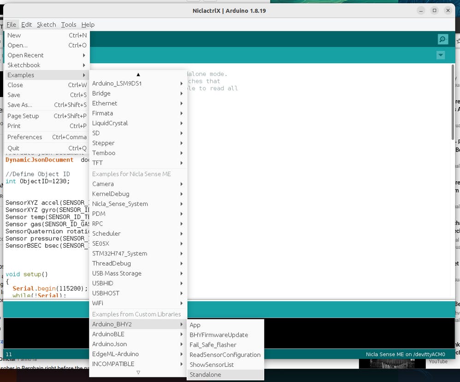Choose Open... from the File menu

pos(47,45)
